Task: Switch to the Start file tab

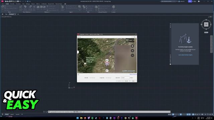Action: [x=6, y=14]
